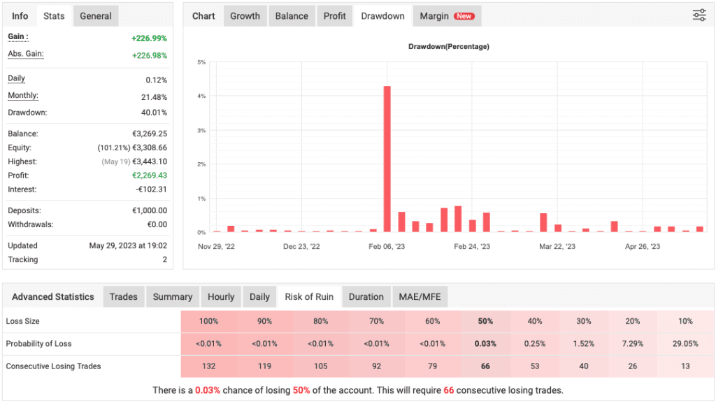Select the Info tab
Screen dimensions: 716x402
point(20,16)
